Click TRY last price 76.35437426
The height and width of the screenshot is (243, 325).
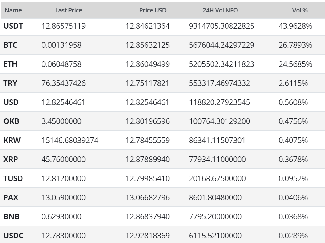tap(64, 83)
